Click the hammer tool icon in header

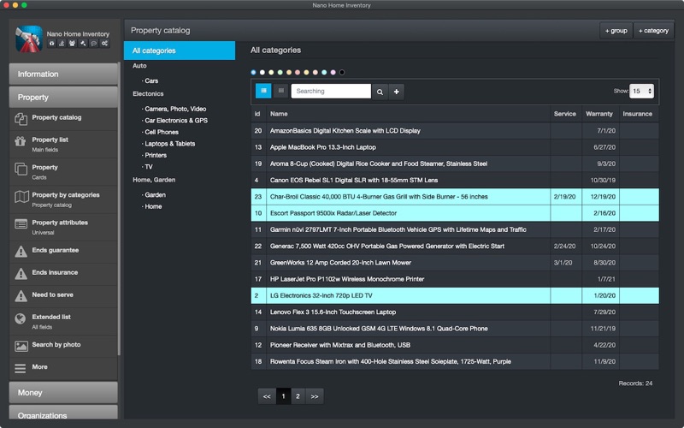click(x=83, y=44)
